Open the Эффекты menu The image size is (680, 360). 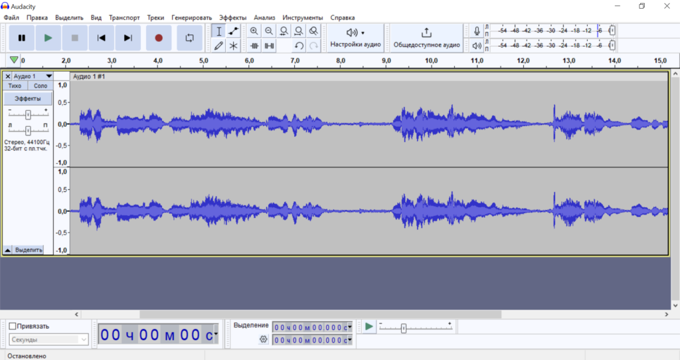(x=232, y=18)
